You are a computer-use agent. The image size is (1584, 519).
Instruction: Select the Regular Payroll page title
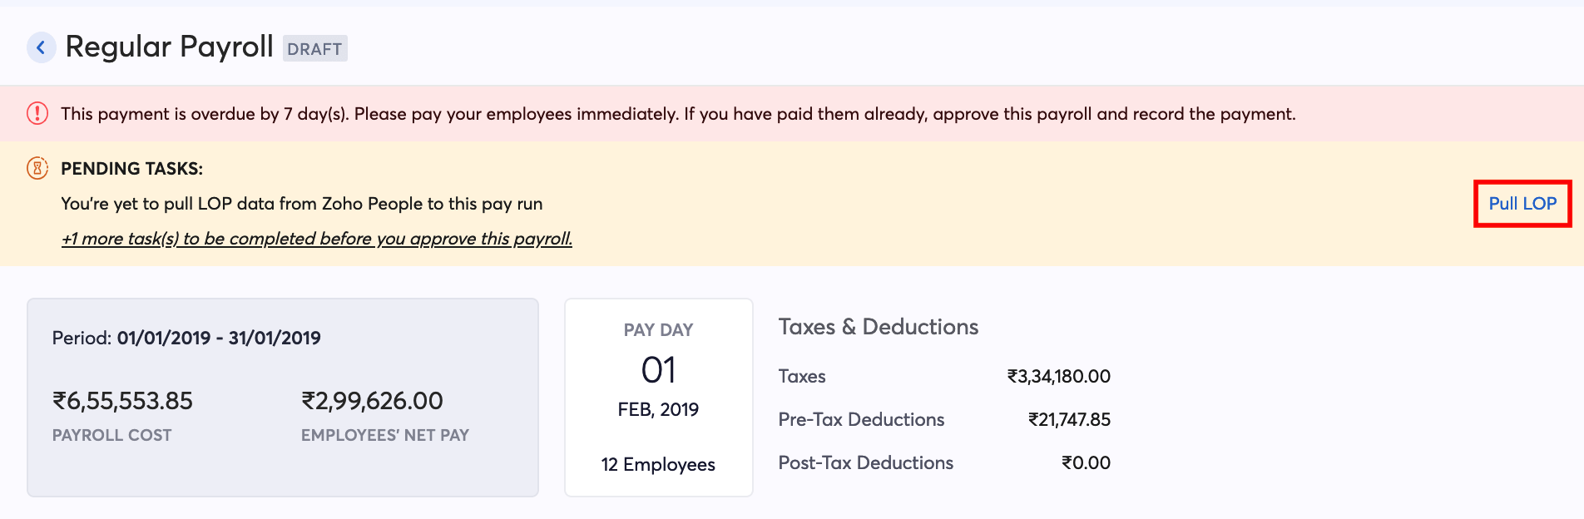[x=169, y=47]
